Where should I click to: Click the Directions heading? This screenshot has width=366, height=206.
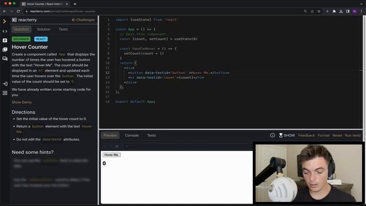point(23,112)
